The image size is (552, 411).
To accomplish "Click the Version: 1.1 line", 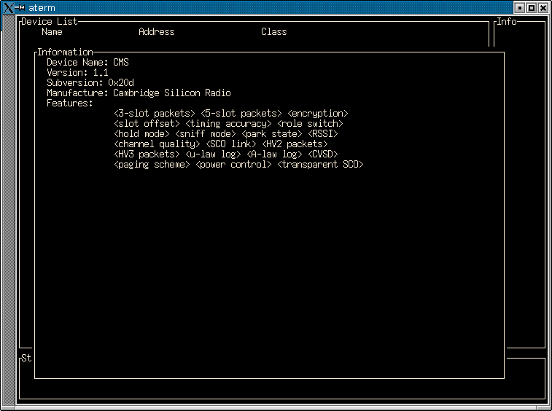I will [77, 72].
